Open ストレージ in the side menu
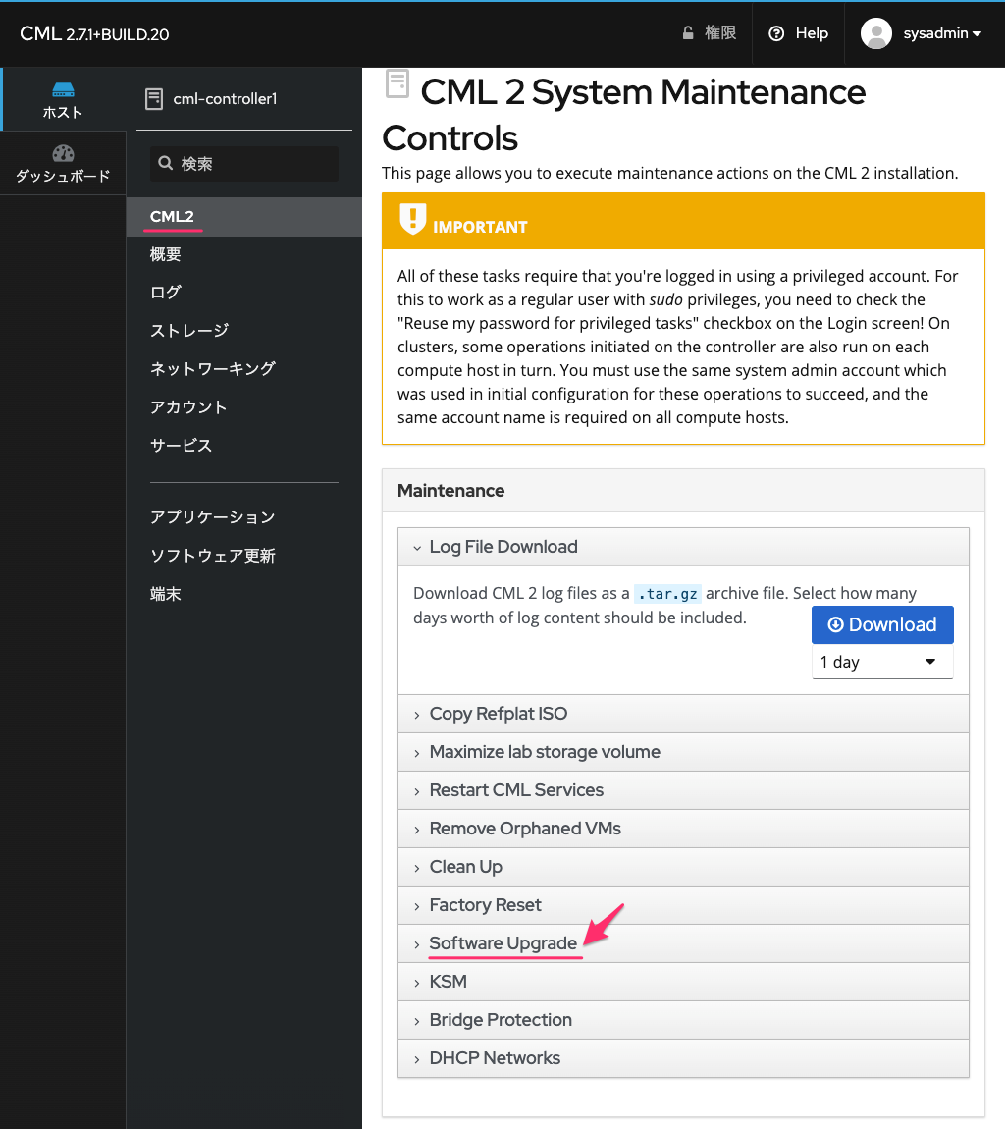 coord(244,331)
